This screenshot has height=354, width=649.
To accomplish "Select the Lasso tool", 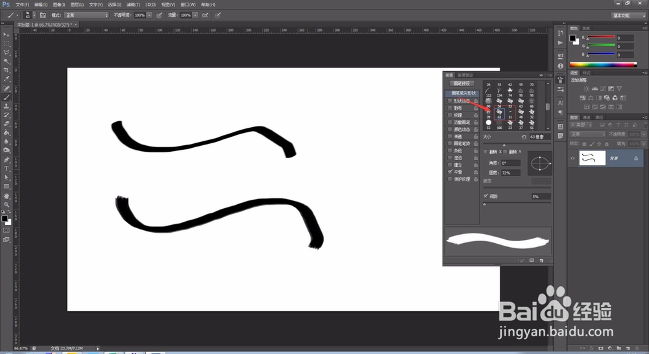I will click(x=6, y=53).
